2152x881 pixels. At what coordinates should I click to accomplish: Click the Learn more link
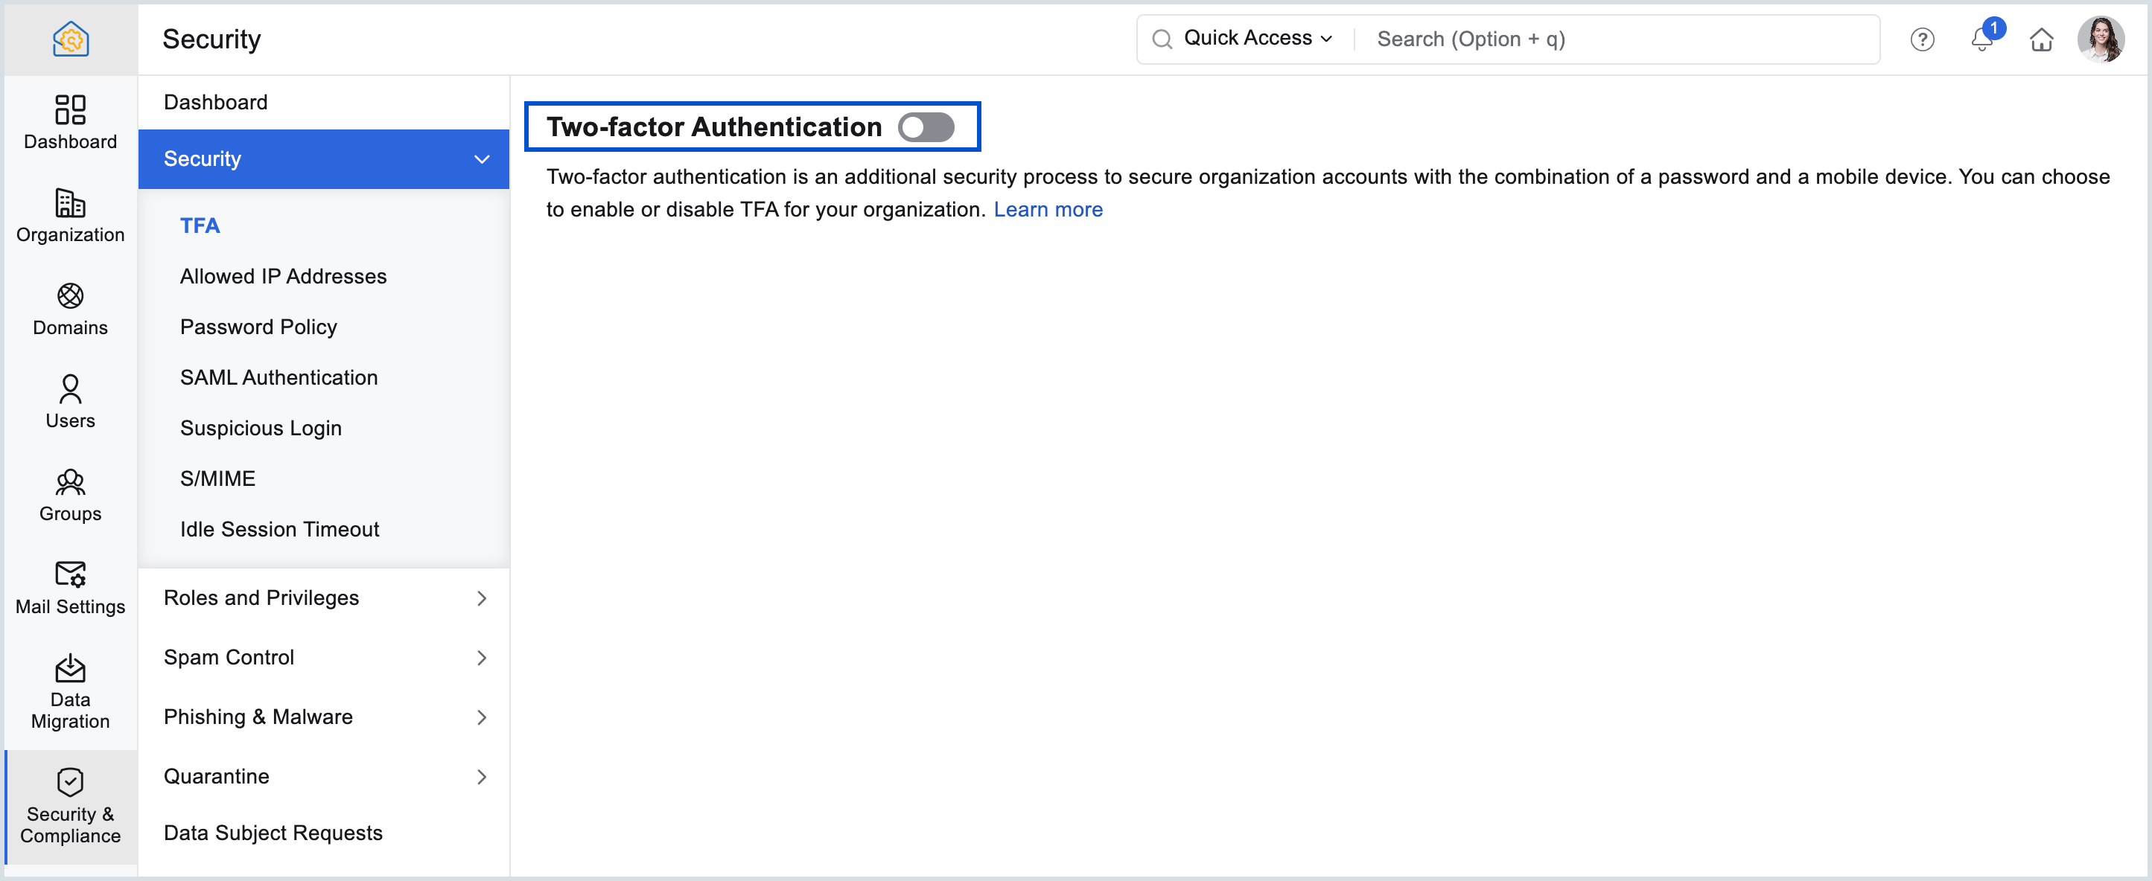tap(1048, 209)
